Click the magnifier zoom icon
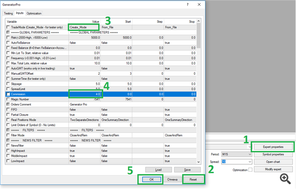Image resolution: width=296 pixels, height=189 pixels. coord(285,179)
